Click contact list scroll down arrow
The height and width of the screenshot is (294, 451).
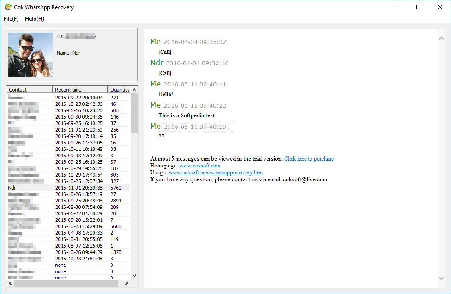pos(135,275)
